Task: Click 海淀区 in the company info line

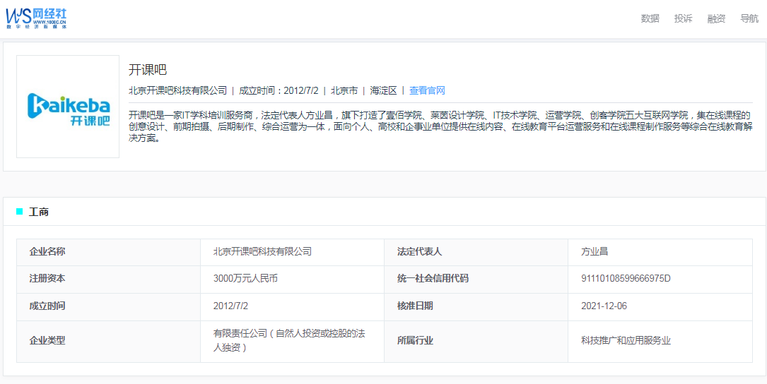Action: click(x=383, y=90)
